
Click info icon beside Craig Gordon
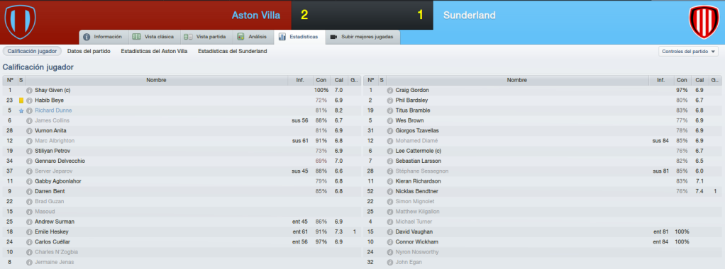click(389, 91)
